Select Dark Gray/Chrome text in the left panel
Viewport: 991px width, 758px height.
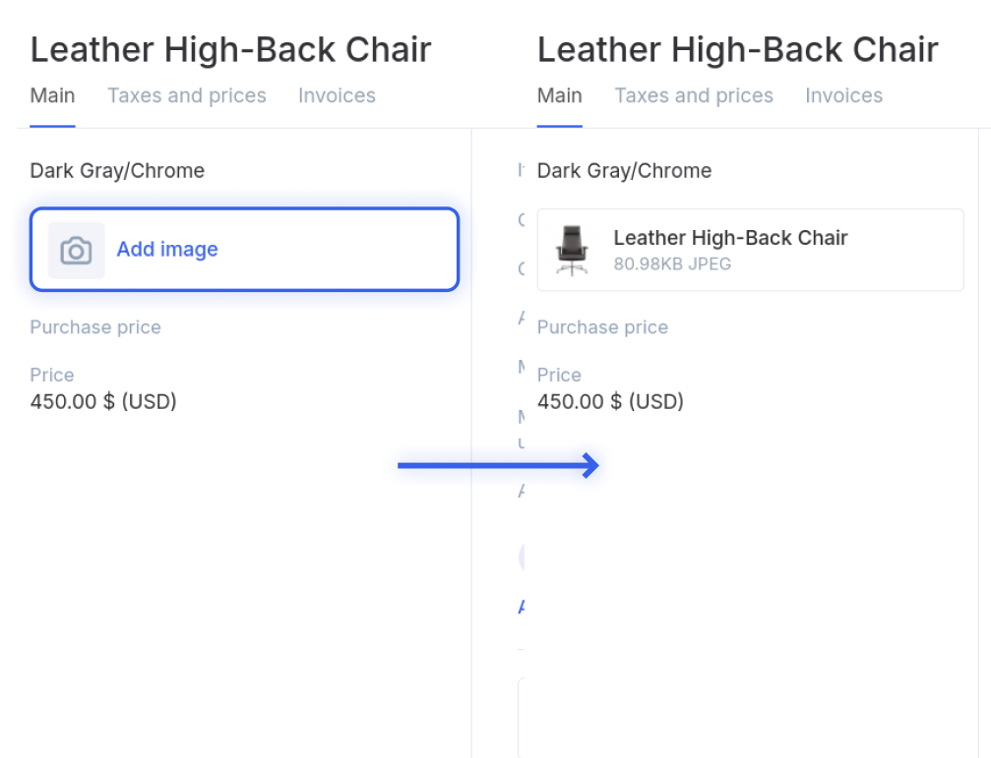[x=117, y=170]
